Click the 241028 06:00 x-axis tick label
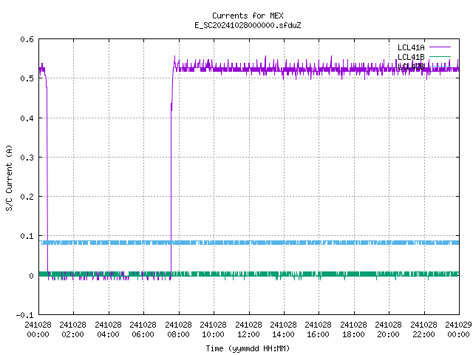The width and height of the screenshot is (473, 355). (143, 329)
